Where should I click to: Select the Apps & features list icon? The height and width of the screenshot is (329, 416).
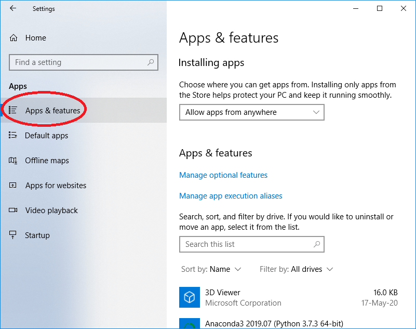click(13, 110)
